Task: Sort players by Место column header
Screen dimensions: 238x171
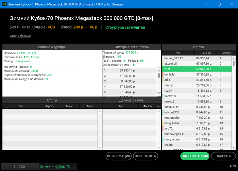Action: coord(227,53)
